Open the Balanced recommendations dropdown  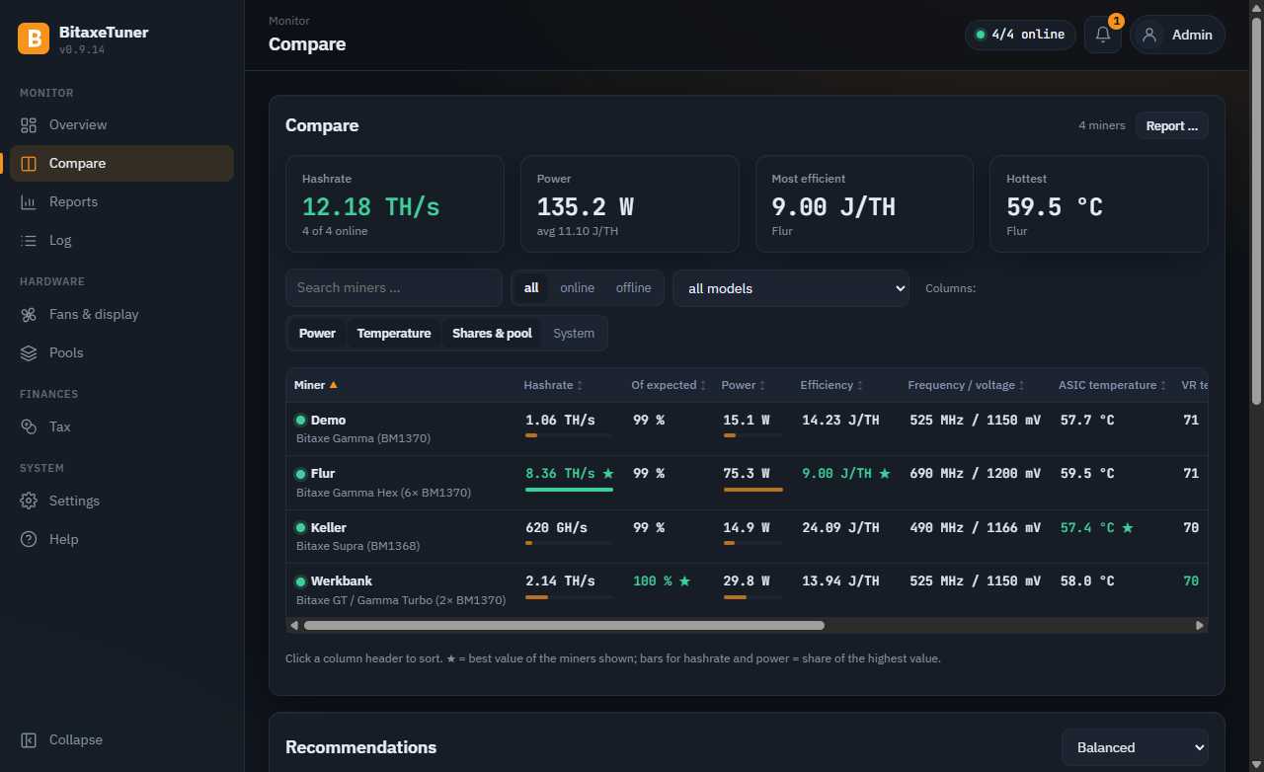tap(1135, 747)
